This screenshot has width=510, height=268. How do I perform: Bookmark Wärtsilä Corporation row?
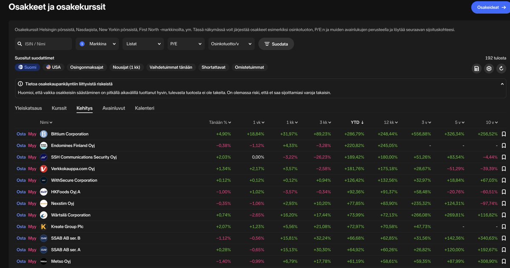tap(504, 215)
